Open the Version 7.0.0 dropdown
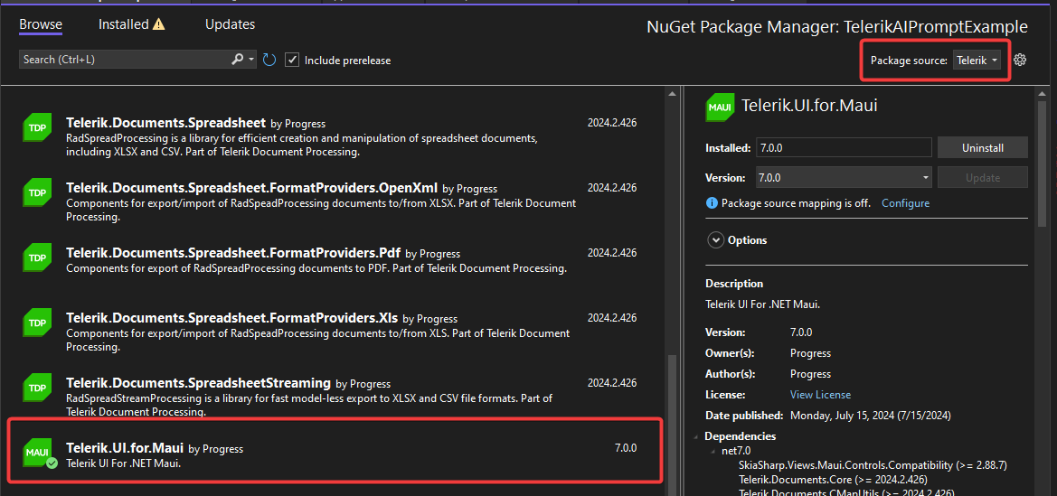 pos(844,178)
